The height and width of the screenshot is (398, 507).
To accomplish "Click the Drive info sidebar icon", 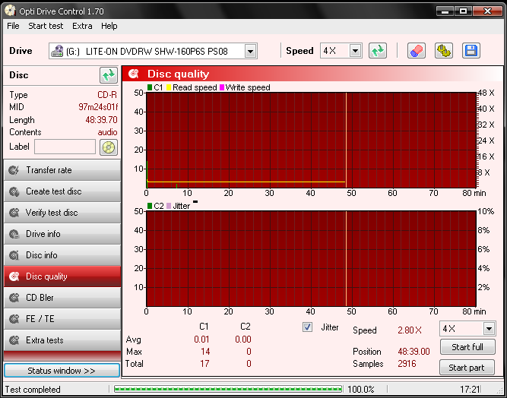I will 14,234.
